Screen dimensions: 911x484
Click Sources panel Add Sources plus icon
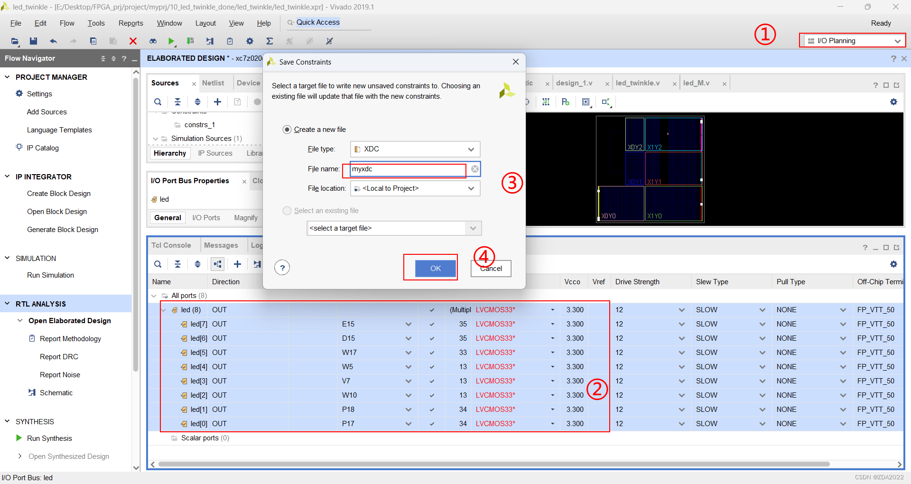217,102
